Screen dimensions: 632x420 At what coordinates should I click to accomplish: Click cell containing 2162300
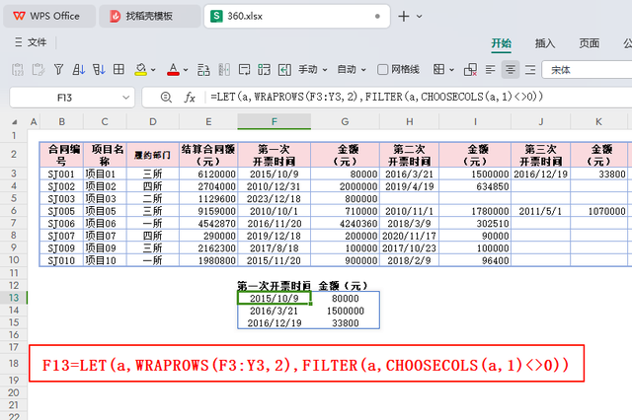pyautogui.click(x=208, y=248)
